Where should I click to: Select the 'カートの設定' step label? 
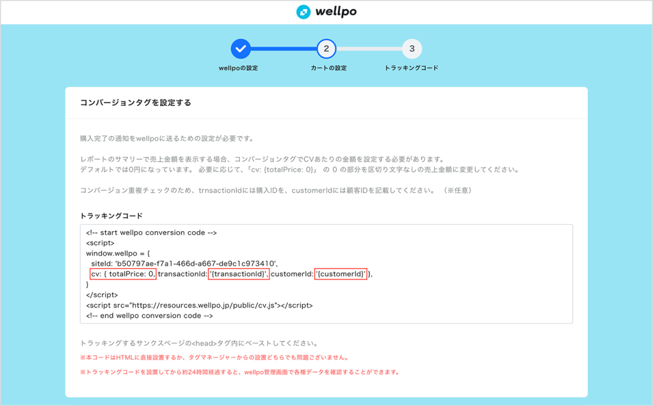[326, 68]
